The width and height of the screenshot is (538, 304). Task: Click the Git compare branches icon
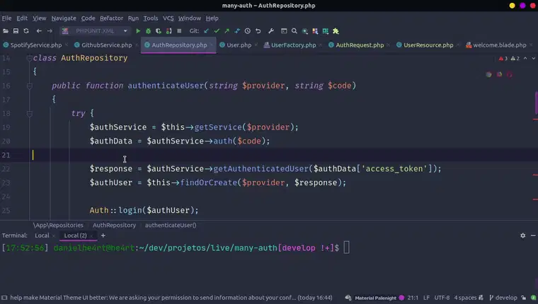[x=237, y=31]
